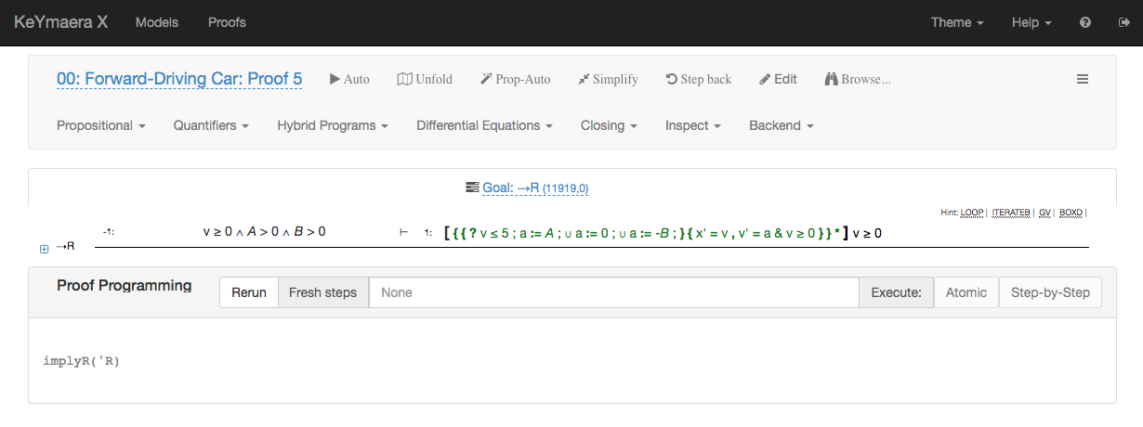Open the hamburger menu in proof toolbar
The width and height of the screenshot is (1143, 427).
click(x=1083, y=80)
